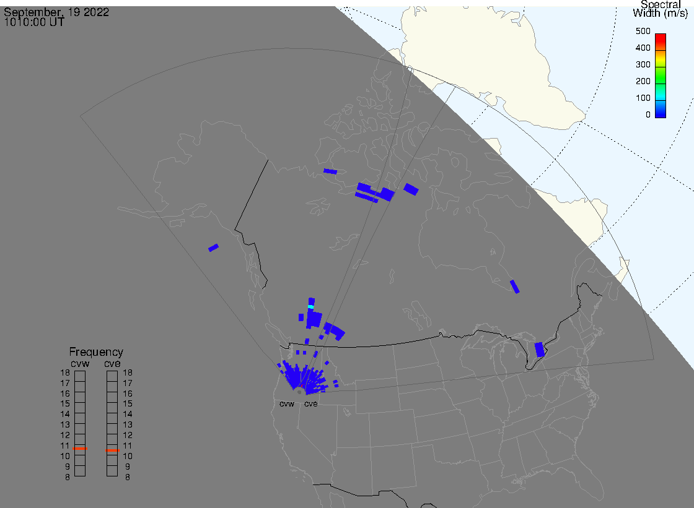
Task: Click the "100" label on color scale
Action: [643, 98]
